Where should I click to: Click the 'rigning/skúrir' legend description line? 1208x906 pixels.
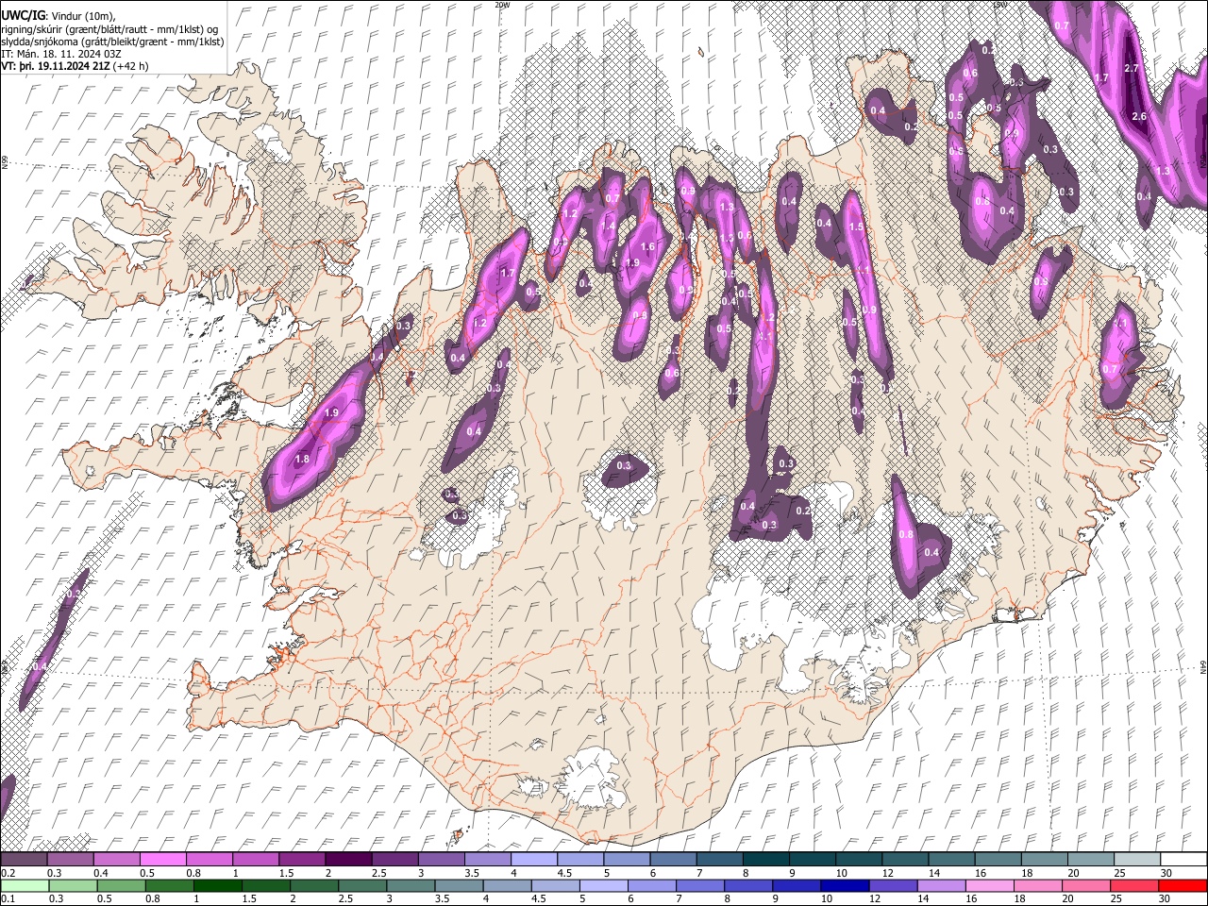pos(109,28)
